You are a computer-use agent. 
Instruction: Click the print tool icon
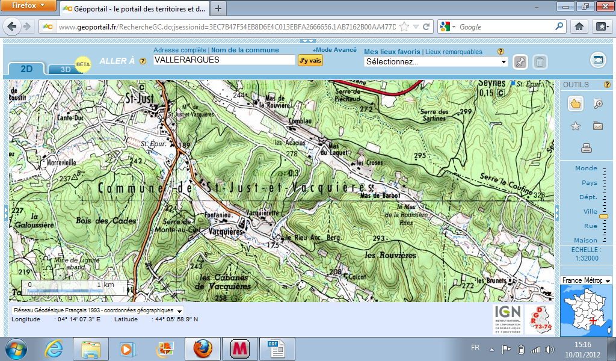pos(587,148)
